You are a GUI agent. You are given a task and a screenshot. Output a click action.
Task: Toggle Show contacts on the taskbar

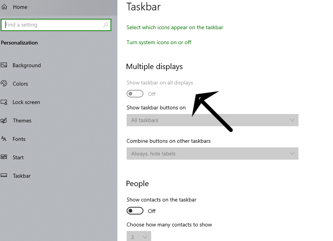coord(135,211)
